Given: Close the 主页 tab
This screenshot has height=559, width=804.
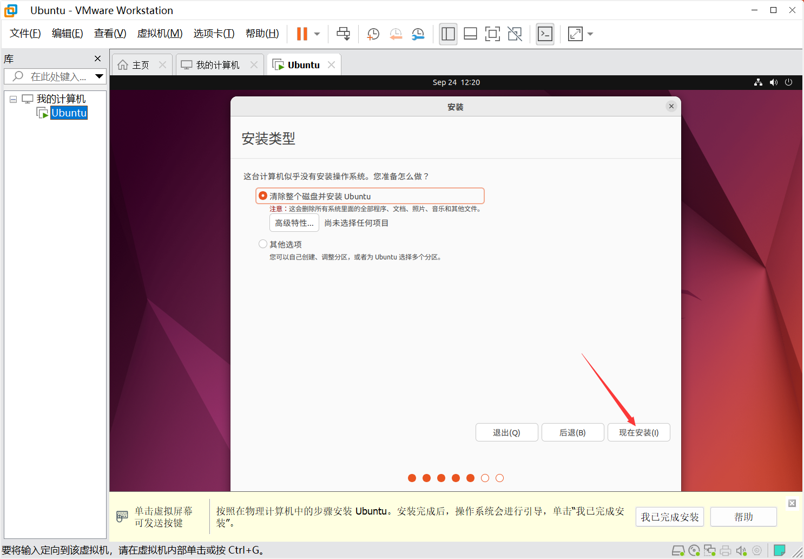Looking at the screenshot, I should tap(162, 65).
